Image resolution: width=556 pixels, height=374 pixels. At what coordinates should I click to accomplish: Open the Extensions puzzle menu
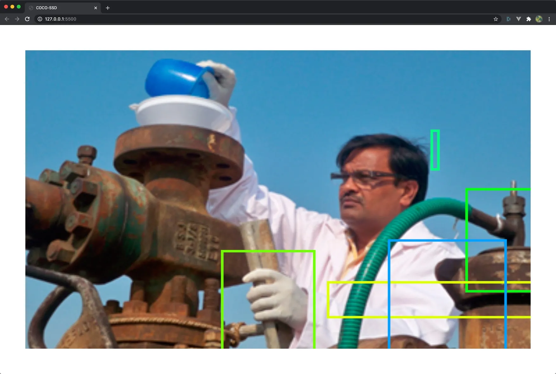point(528,19)
